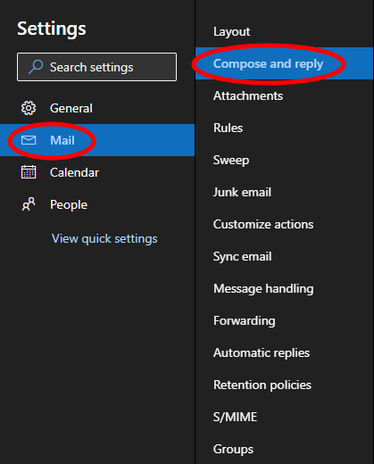Image resolution: width=374 pixels, height=464 pixels.
Task: Click the Mail envelope icon
Action: coord(29,140)
